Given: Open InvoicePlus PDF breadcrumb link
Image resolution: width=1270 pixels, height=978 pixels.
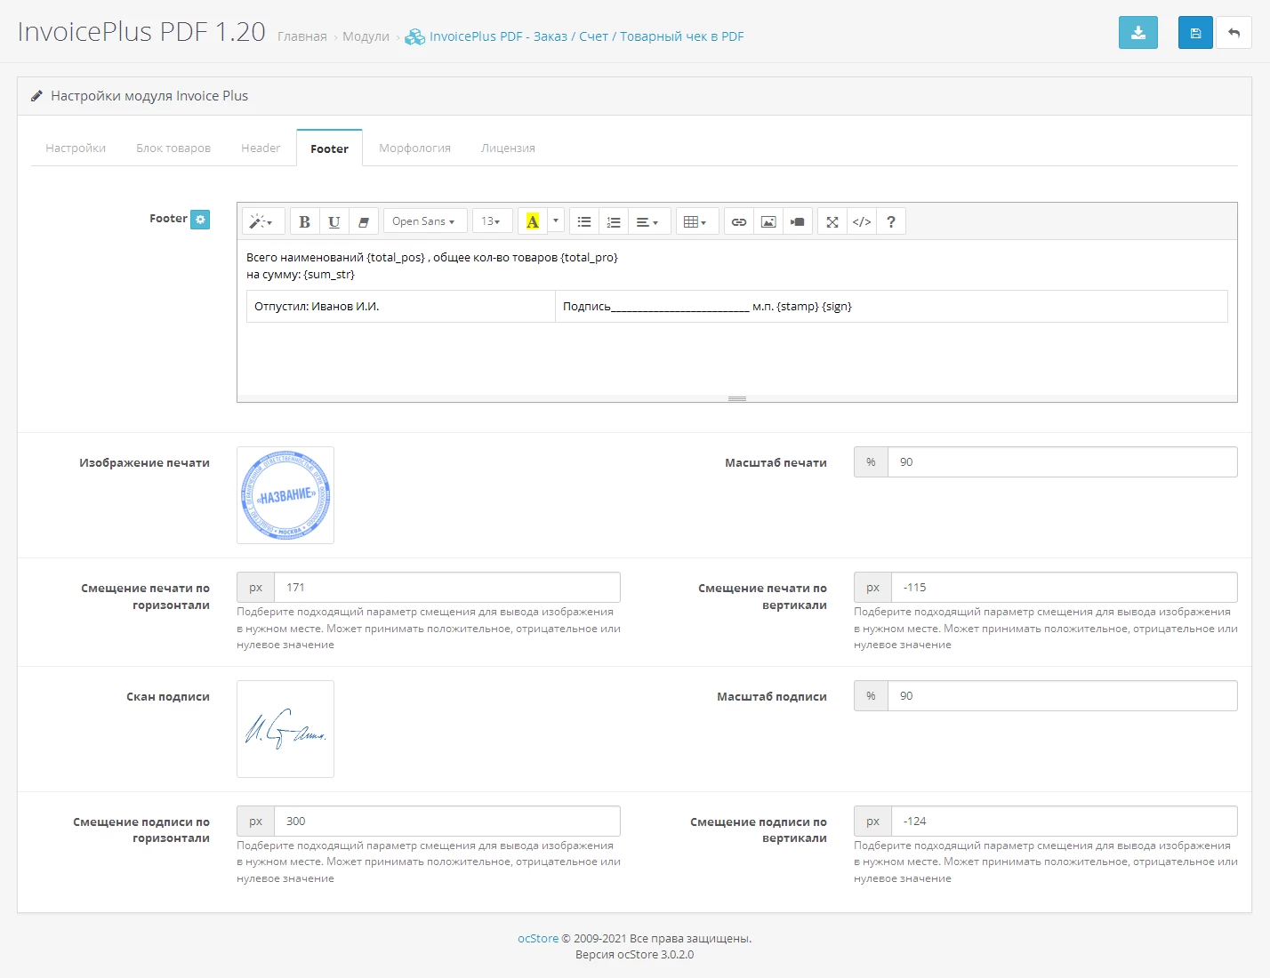Looking at the screenshot, I should (575, 36).
